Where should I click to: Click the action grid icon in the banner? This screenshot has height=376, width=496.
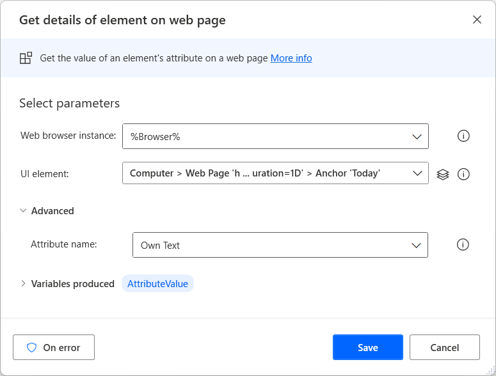coord(26,58)
